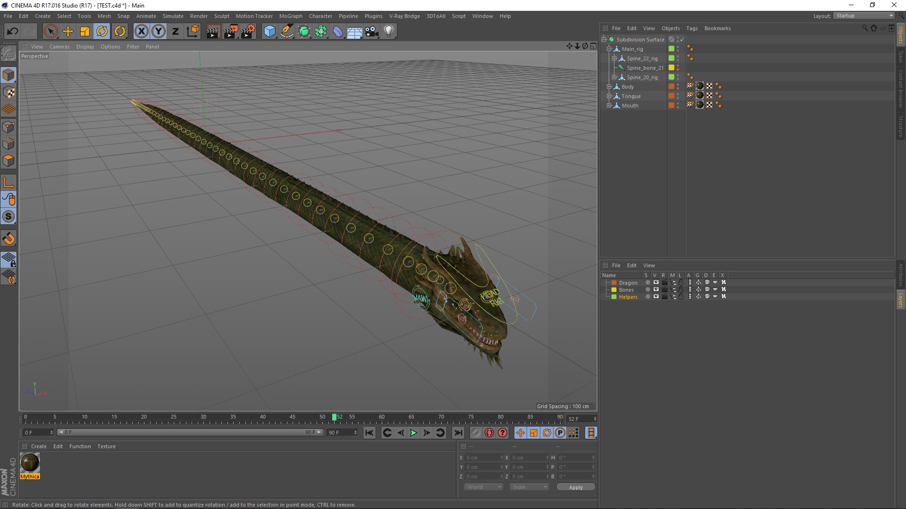
Task: Click the Camera object icon
Action: pos(371,32)
